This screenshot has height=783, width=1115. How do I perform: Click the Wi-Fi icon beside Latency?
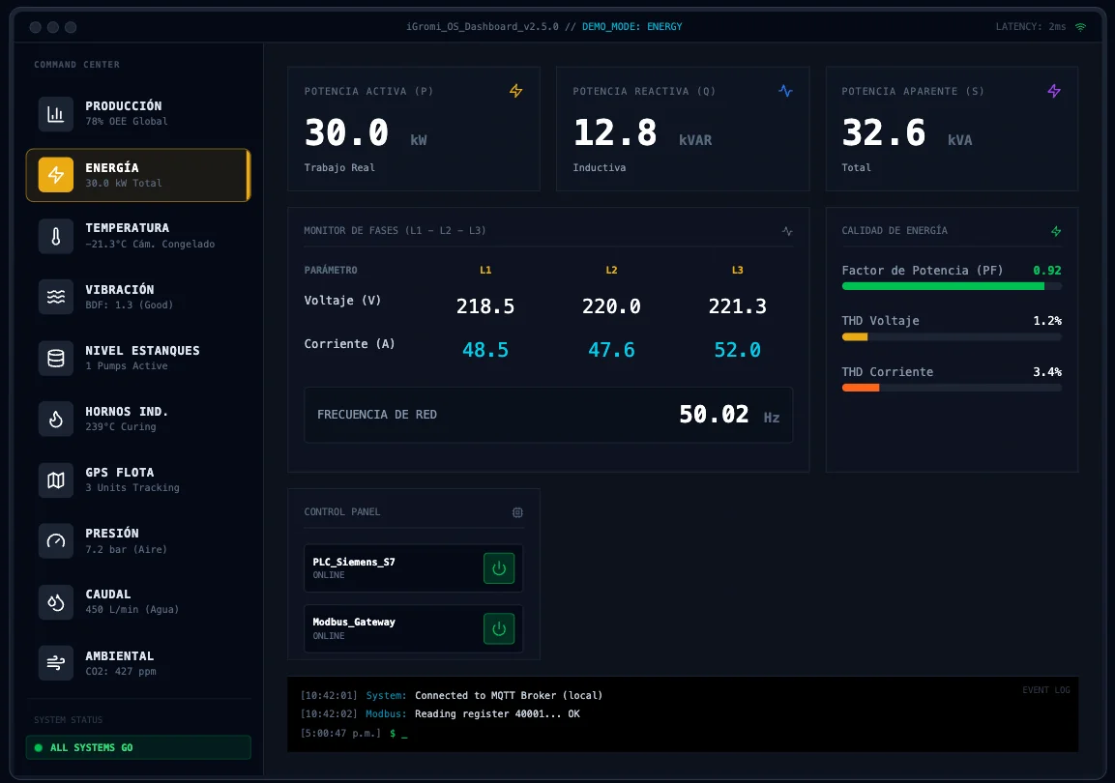(x=1080, y=27)
